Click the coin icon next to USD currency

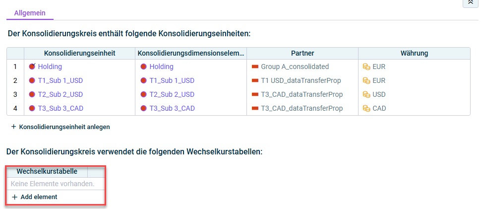coord(366,94)
